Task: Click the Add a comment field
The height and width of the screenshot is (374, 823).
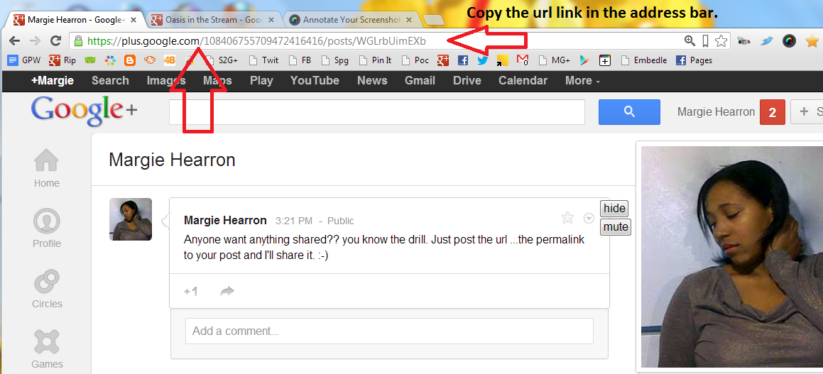Action: point(389,331)
